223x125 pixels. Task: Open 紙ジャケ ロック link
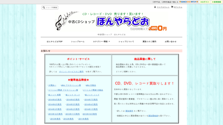(x=73, y=95)
